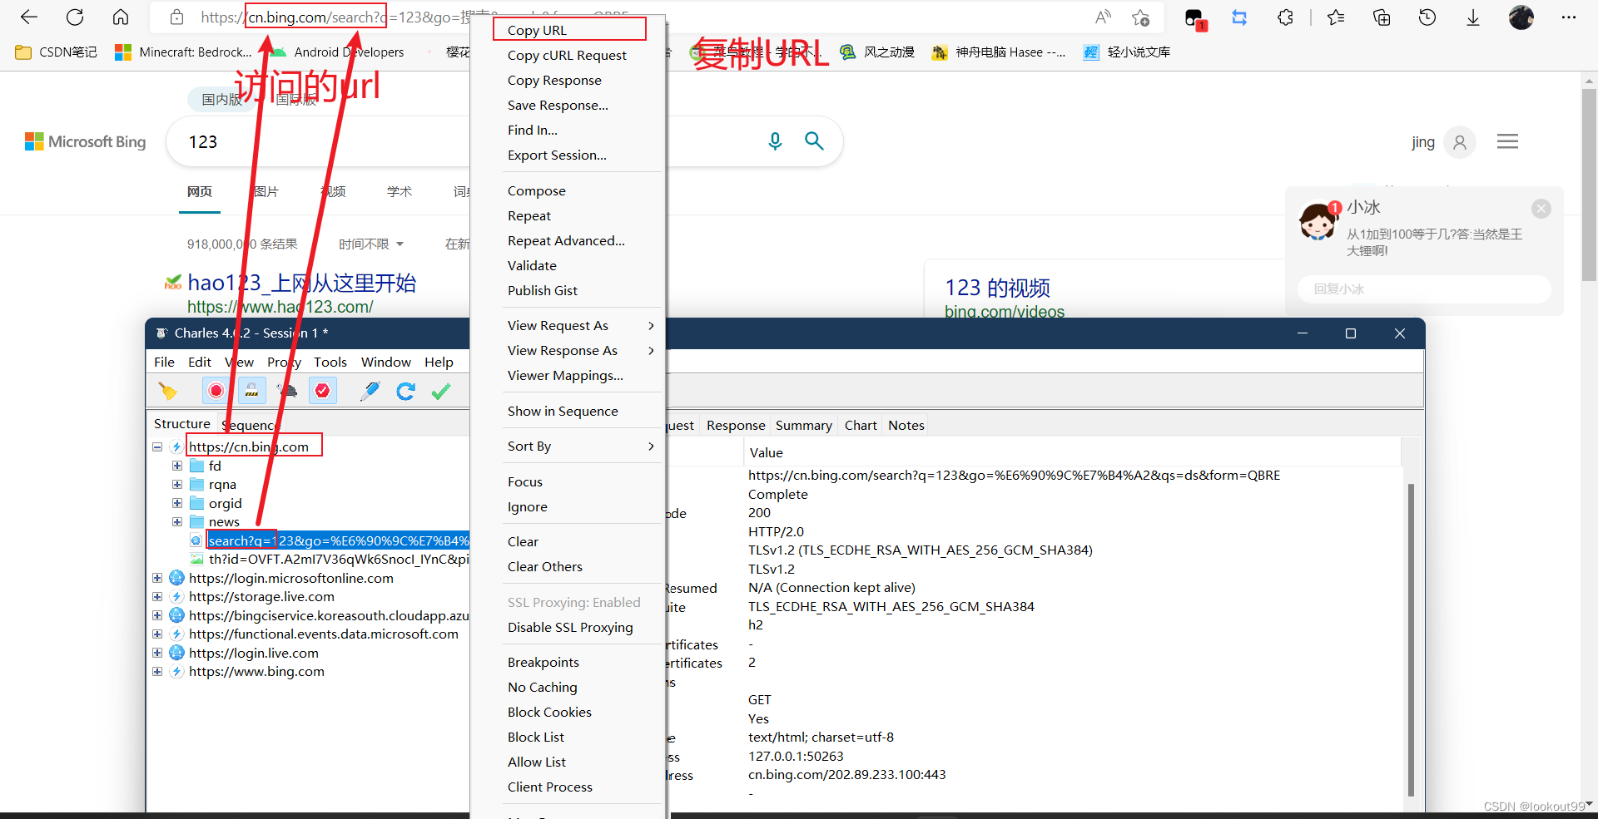Click the Repeat refresh icon in Charles toolbar
This screenshot has width=1598, height=819.
click(406, 391)
